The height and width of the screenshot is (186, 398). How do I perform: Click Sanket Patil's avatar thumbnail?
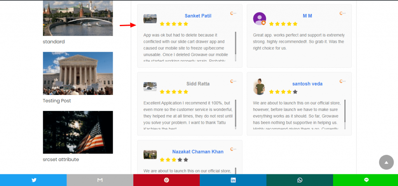[150, 19]
